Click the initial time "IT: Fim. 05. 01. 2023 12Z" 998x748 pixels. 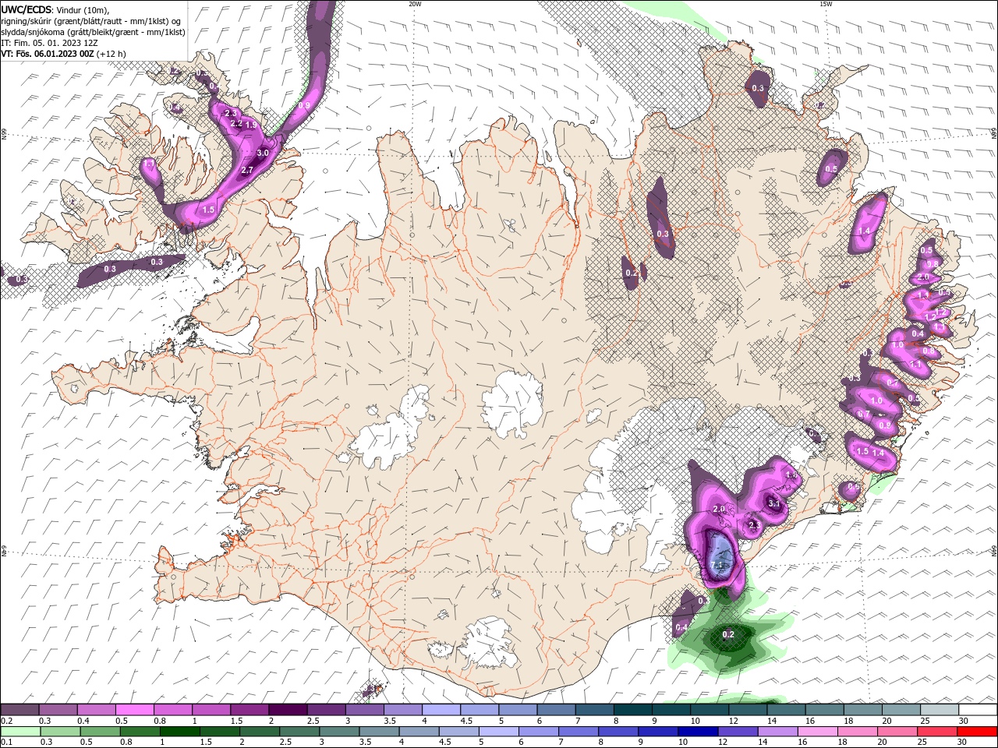pyautogui.click(x=48, y=43)
